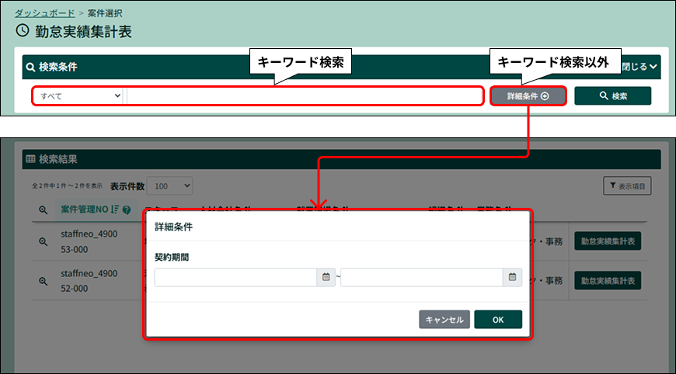Open 勤怠実績集計表 for staffneo_4900 53-000
Image resolution: width=676 pixels, height=374 pixels.
[608, 241]
